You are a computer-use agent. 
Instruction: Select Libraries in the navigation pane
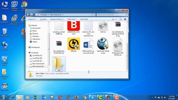[34, 25]
